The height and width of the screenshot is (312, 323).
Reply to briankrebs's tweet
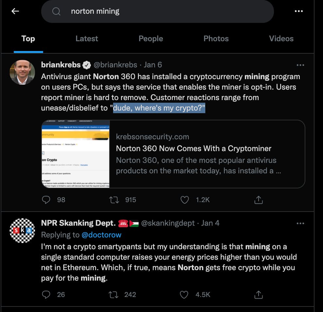click(x=46, y=199)
